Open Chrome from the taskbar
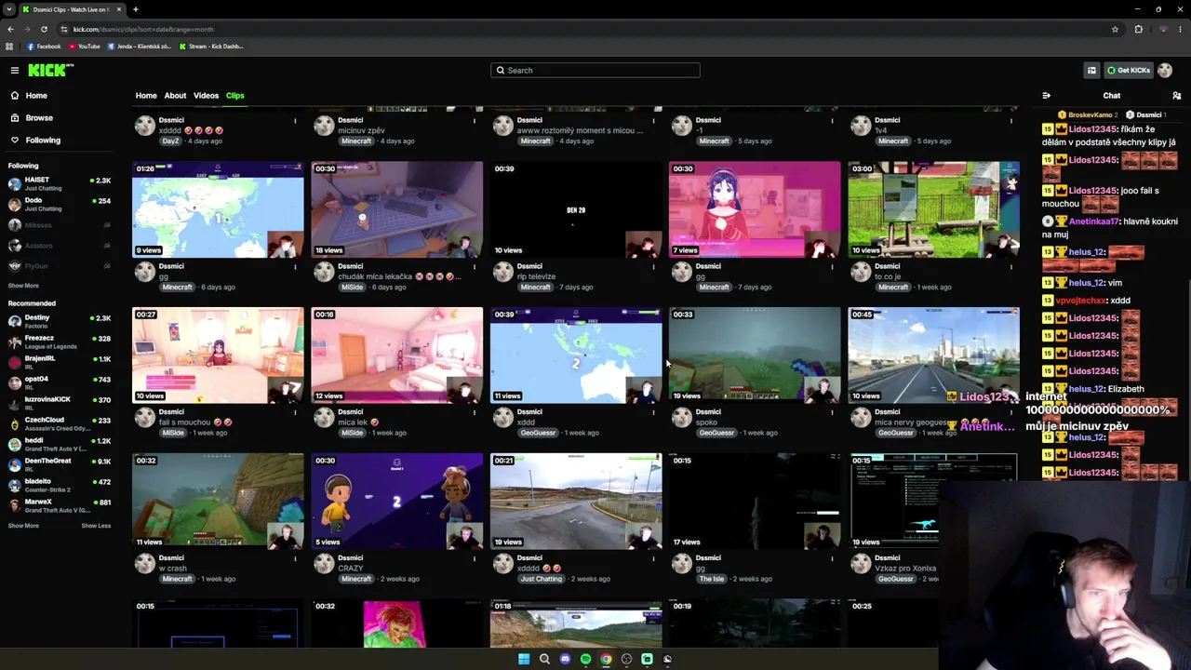The height and width of the screenshot is (670, 1191). (x=606, y=659)
